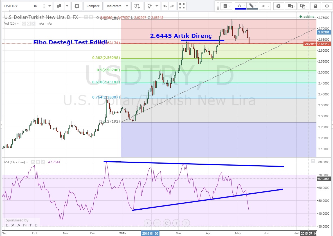
Task: Toggle drawing visibility eye in floating toolbar
Action: click(x=327, y=6)
